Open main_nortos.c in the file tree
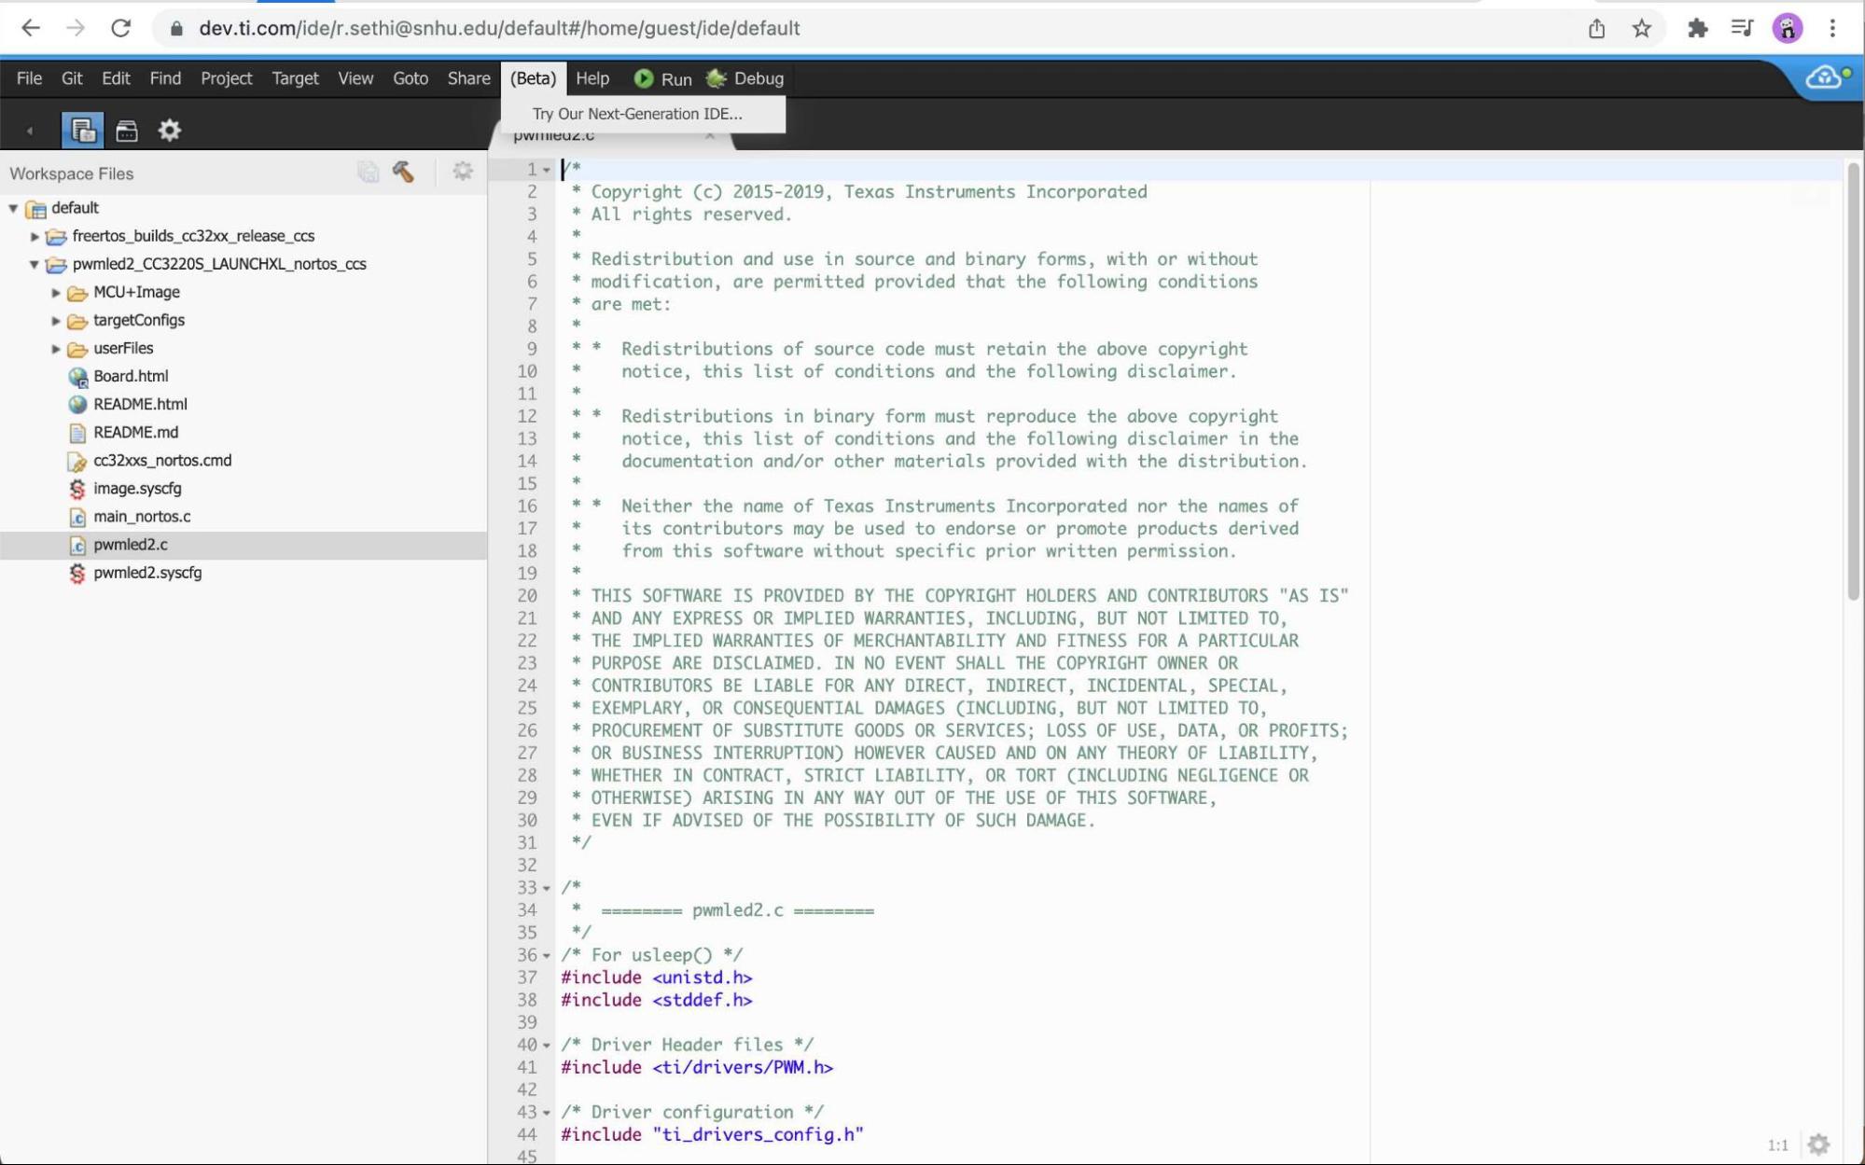The width and height of the screenshot is (1865, 1165). [142, 516]
